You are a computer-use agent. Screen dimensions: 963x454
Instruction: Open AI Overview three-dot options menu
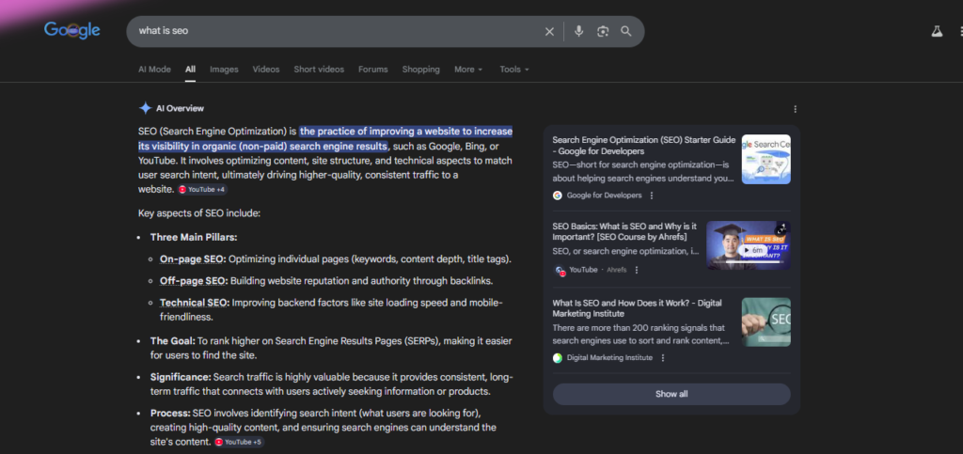[x=796, y=109]
